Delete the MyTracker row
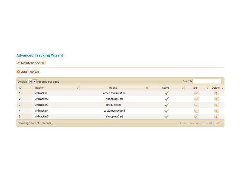Screen dimensions: 241x181 pos(217,93)
